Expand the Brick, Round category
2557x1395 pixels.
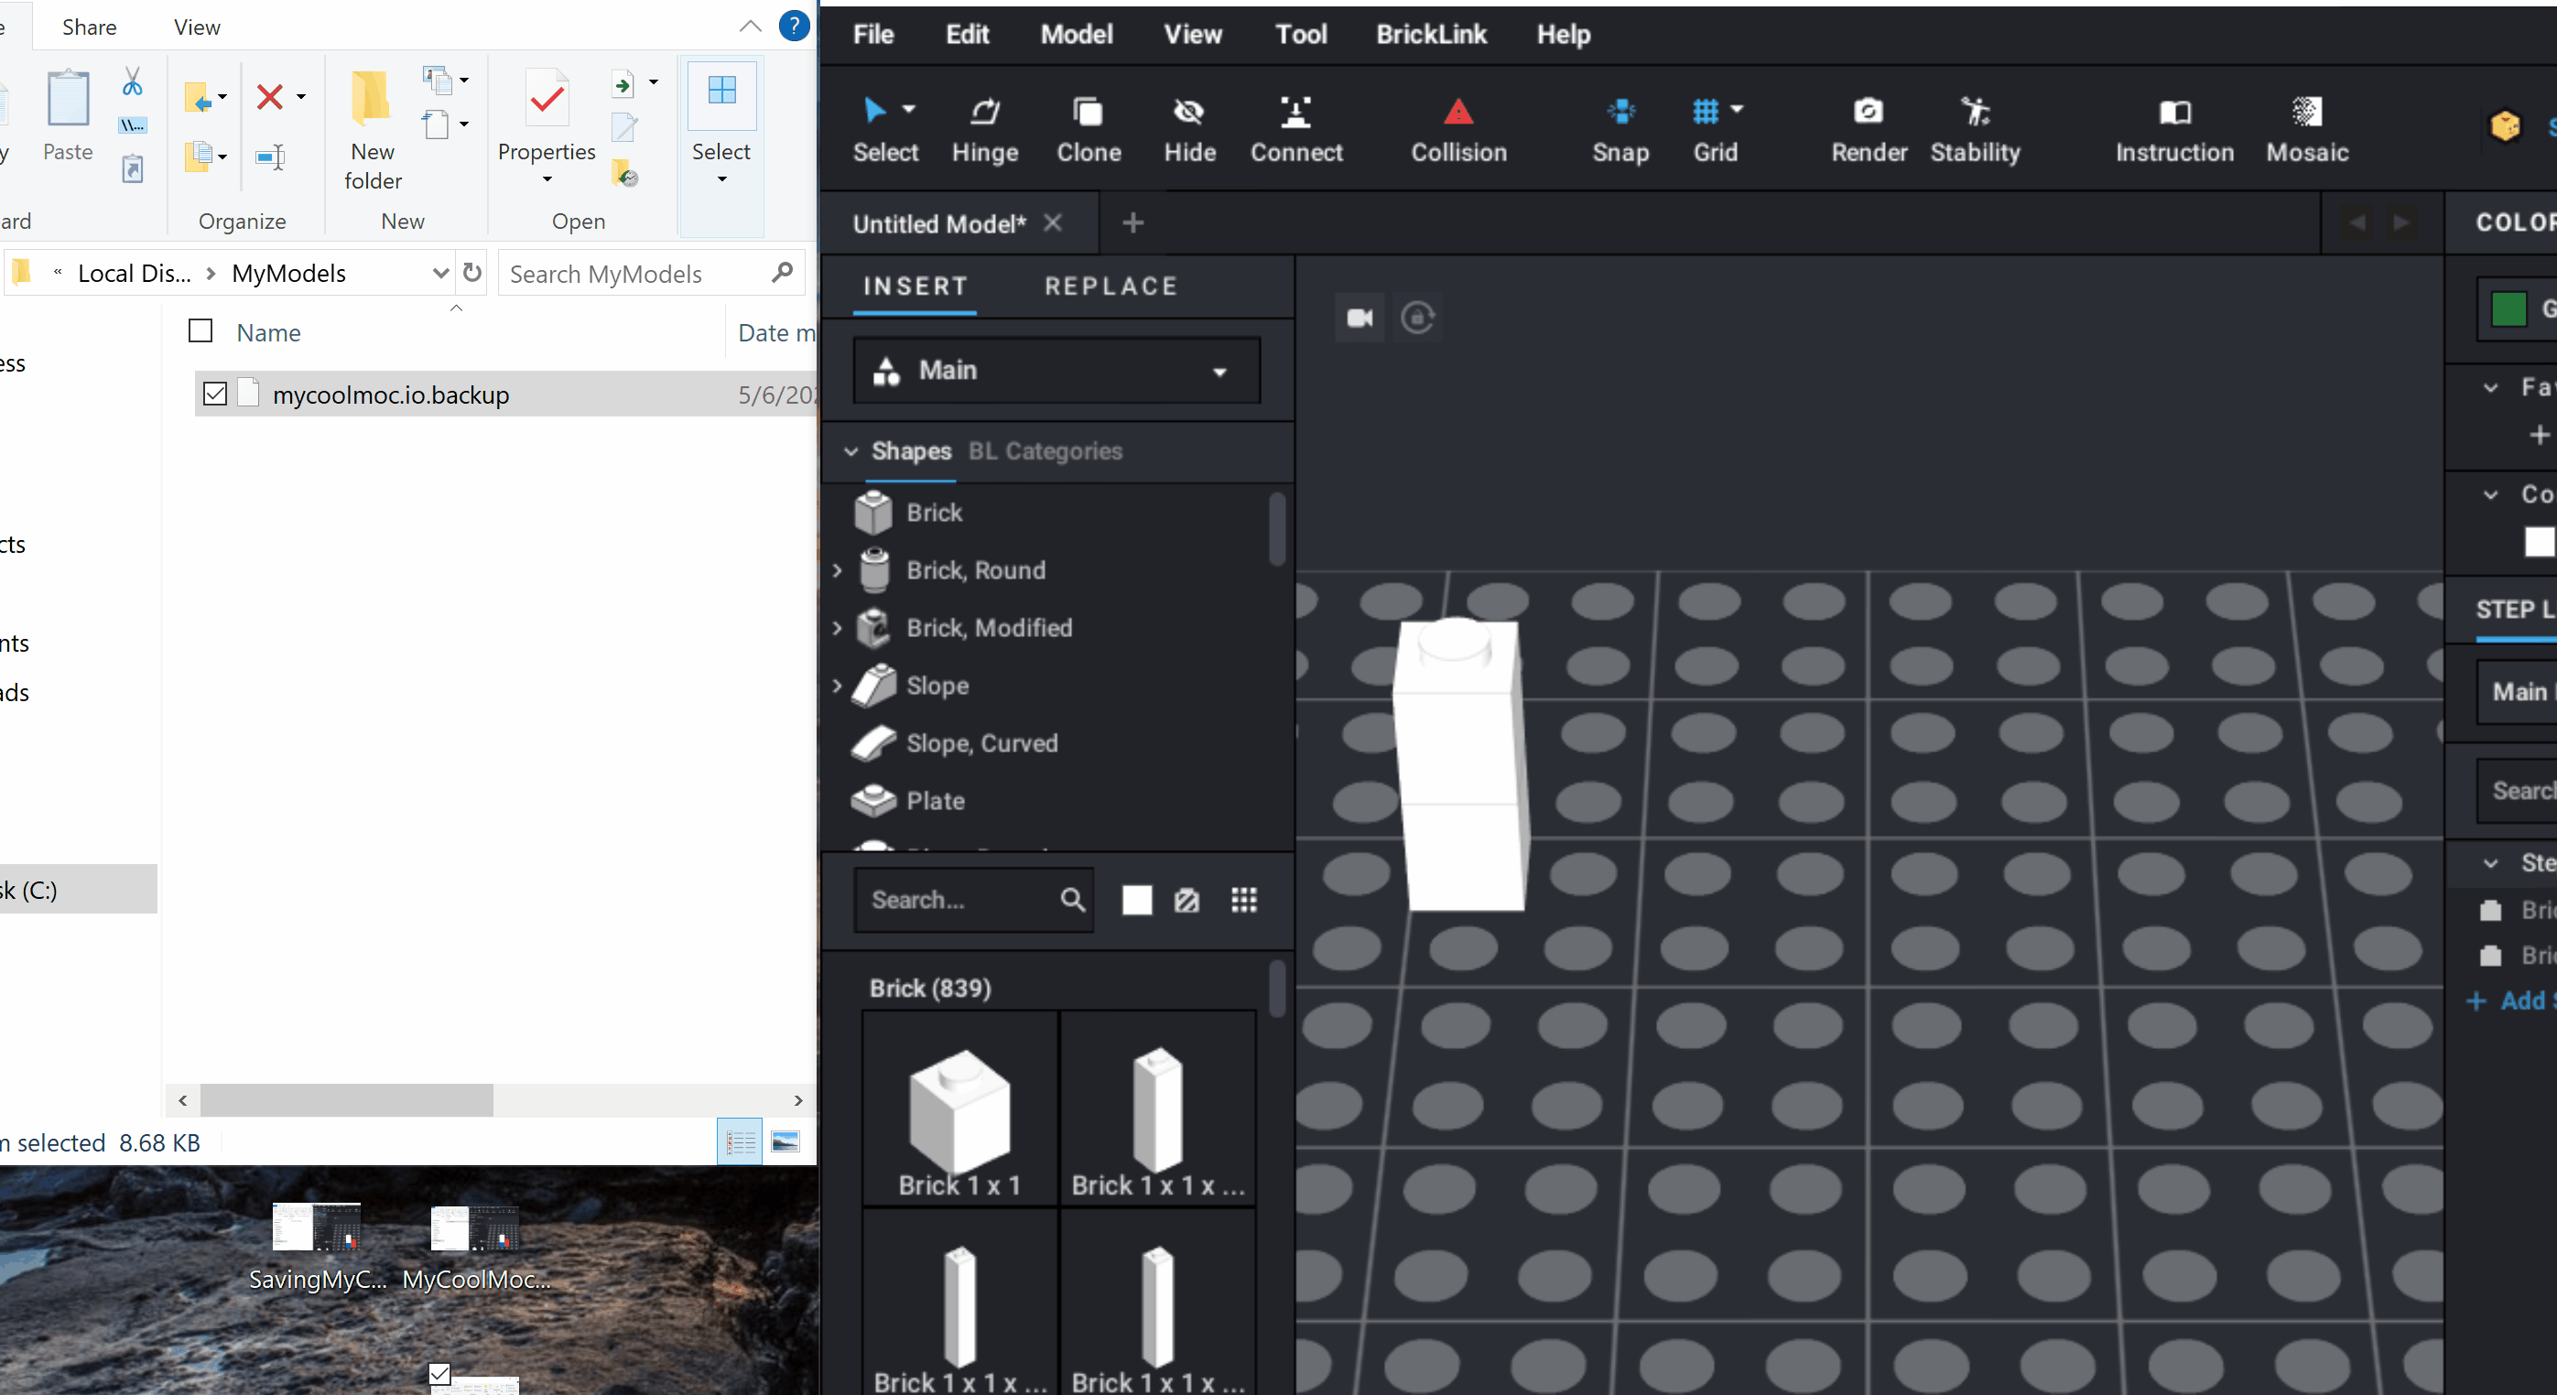(x=837, y=570)
